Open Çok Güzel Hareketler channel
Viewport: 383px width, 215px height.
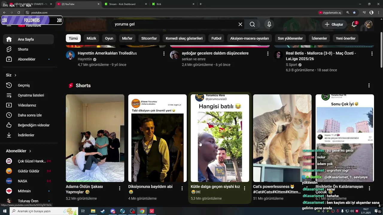pos(28,161)
